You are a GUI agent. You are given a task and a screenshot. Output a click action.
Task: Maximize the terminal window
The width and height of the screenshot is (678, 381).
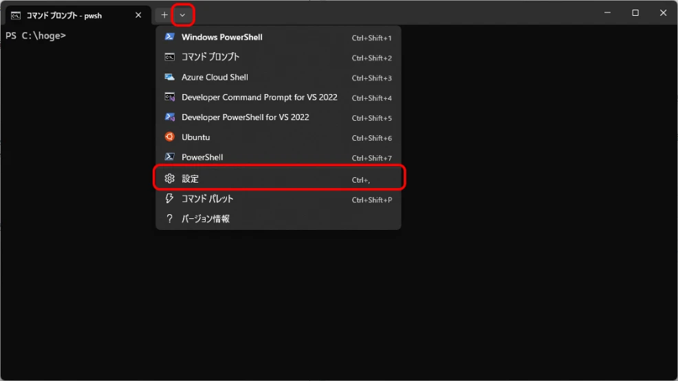pyautogui.click(x=635, y=13)
